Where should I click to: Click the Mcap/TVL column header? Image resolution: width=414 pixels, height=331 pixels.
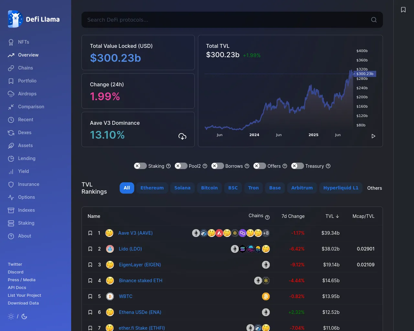coord(364,216)
